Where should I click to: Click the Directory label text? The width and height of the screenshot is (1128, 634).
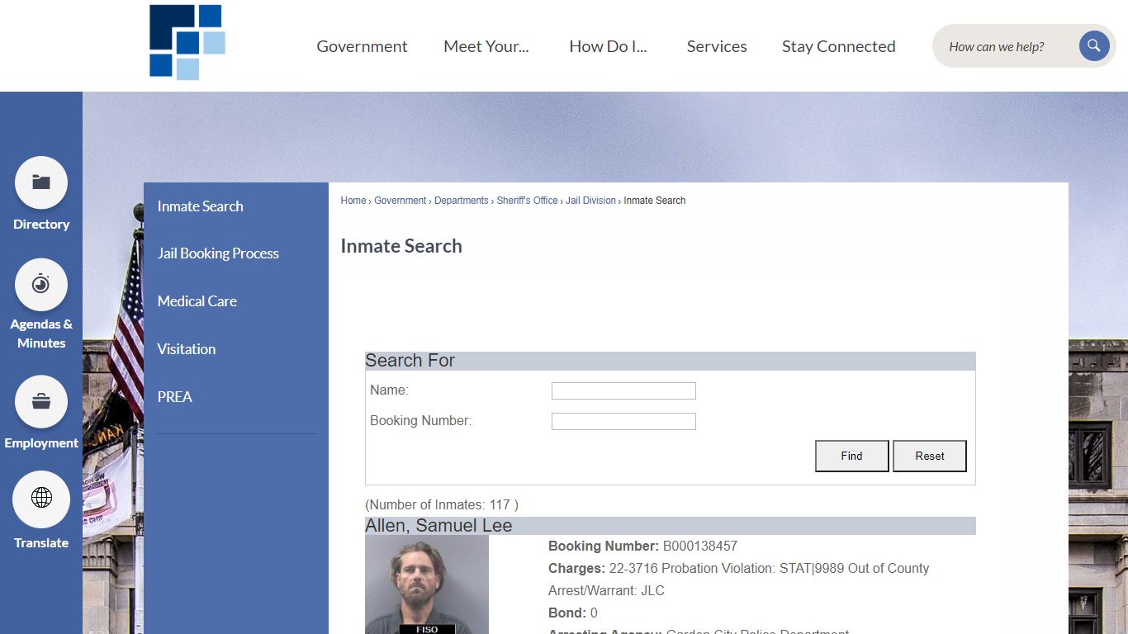[x=41, y=225]
